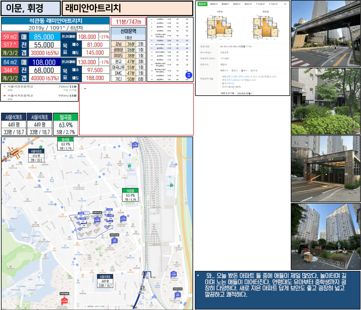Click the 서울석관초 616 명 box on the map
The image size is (361, 310).
click(x=37, y=156)
